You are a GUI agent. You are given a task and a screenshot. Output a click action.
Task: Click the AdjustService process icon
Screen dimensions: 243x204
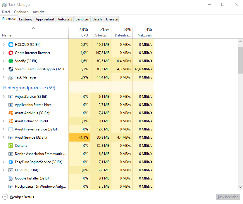coord(11,97)
